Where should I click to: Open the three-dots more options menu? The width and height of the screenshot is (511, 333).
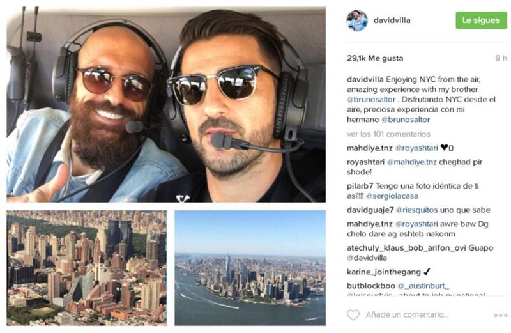[500, 315]
